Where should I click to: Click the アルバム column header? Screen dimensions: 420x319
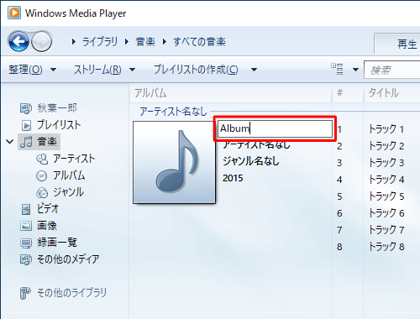[x=230, y=93]
